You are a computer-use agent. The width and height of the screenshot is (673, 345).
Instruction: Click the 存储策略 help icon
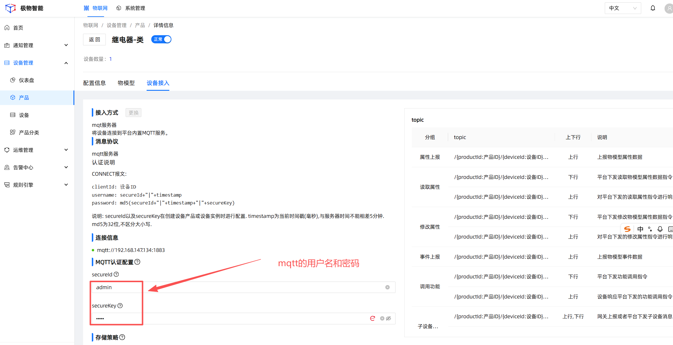pos(122,337)
